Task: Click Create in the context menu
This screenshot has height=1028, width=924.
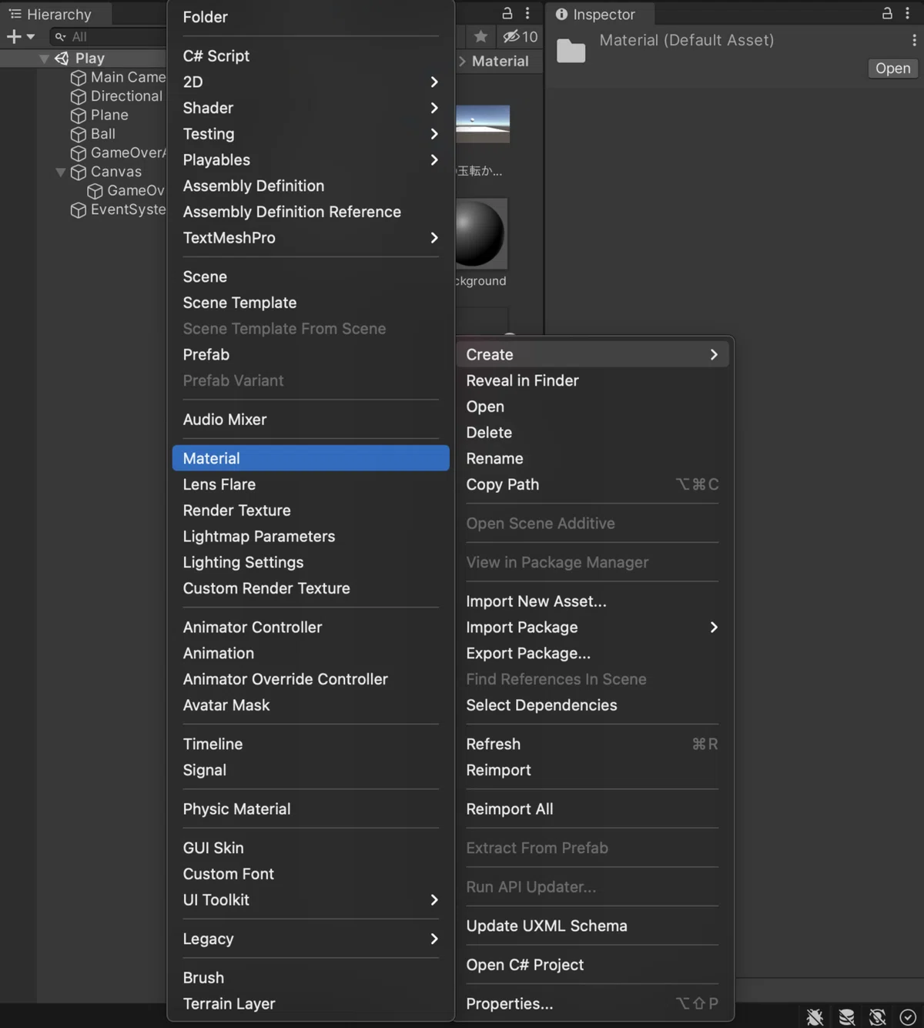Action: (593, 355)
